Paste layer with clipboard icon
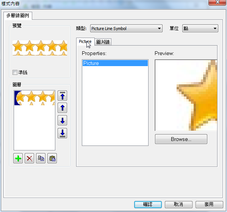The height and width of the screenshot is (212, 227). [x=52, y=158]
